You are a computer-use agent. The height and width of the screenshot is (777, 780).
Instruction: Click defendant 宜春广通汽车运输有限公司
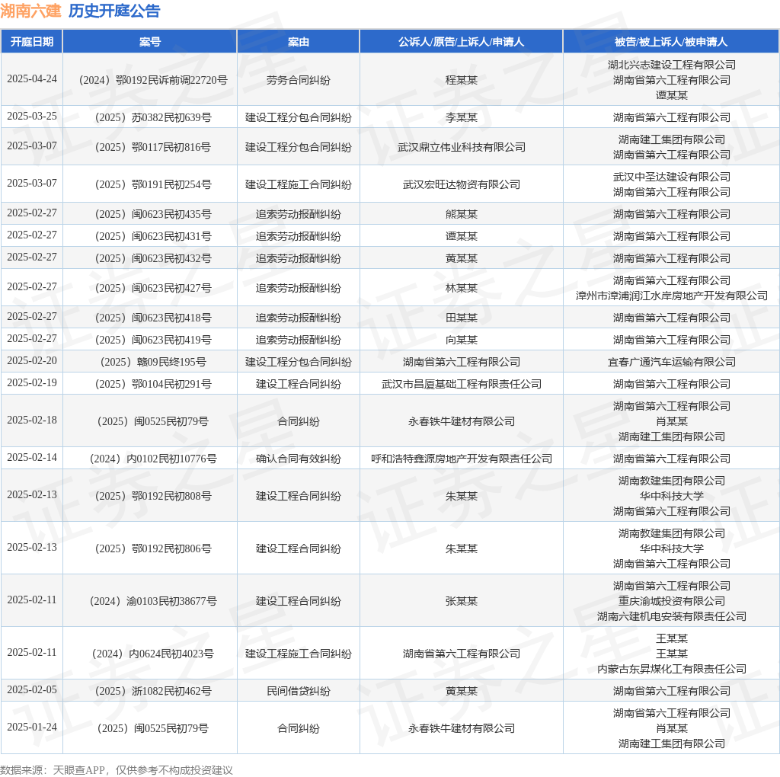tap(672, 362)
